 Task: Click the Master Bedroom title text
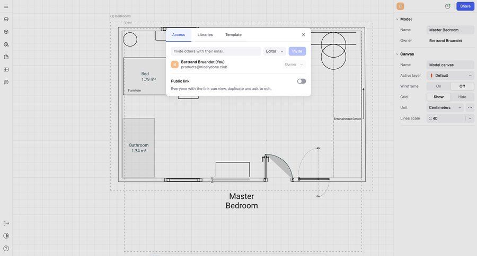242,201
